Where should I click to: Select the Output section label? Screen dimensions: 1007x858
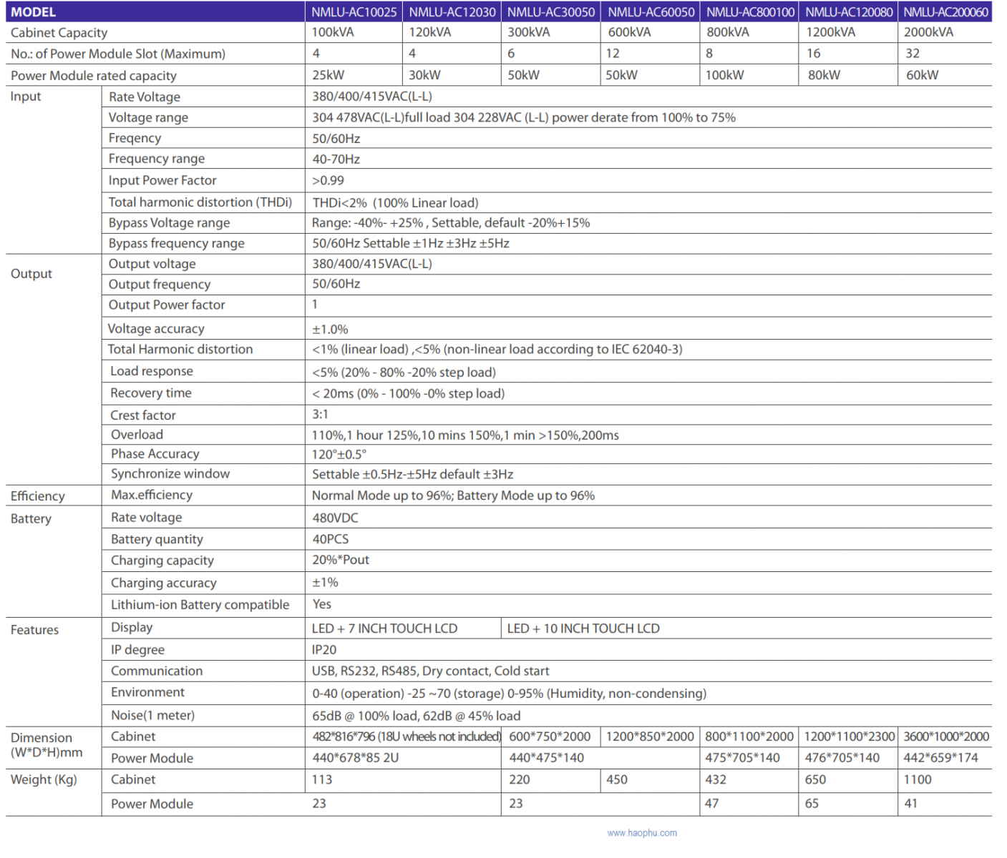(x=31, y=274)
